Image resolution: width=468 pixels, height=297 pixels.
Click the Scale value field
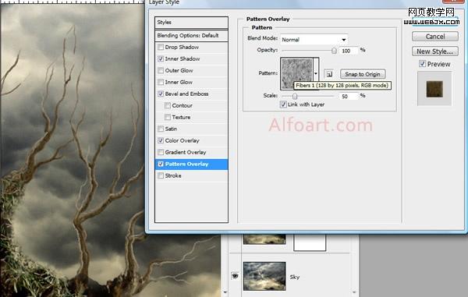click(x=349, y=97)
